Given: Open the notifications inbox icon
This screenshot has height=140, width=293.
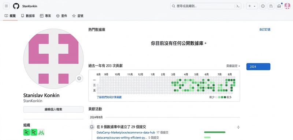Looking at the screenshot, I should [279, 6].
